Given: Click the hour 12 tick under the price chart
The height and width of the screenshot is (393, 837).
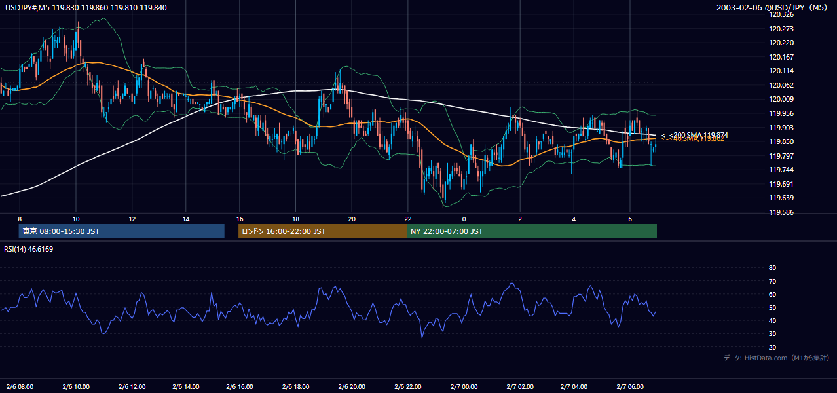Looking at the screenshot, I should pos(132,219).
